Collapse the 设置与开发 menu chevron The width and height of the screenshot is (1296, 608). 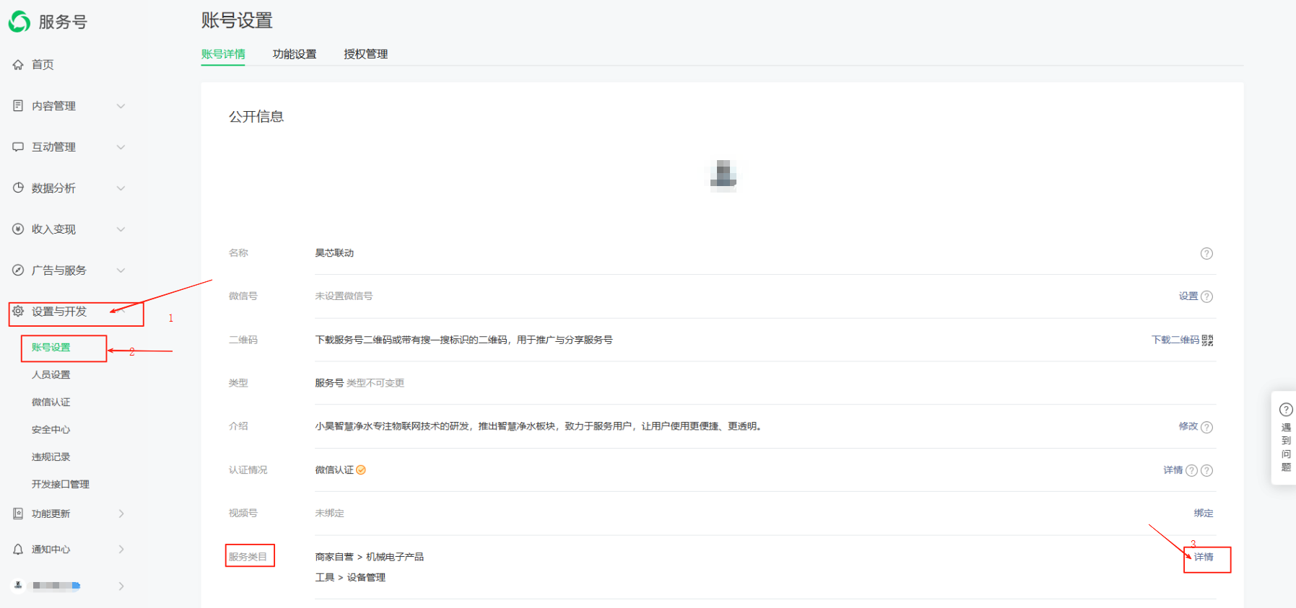tap(121, 311)
